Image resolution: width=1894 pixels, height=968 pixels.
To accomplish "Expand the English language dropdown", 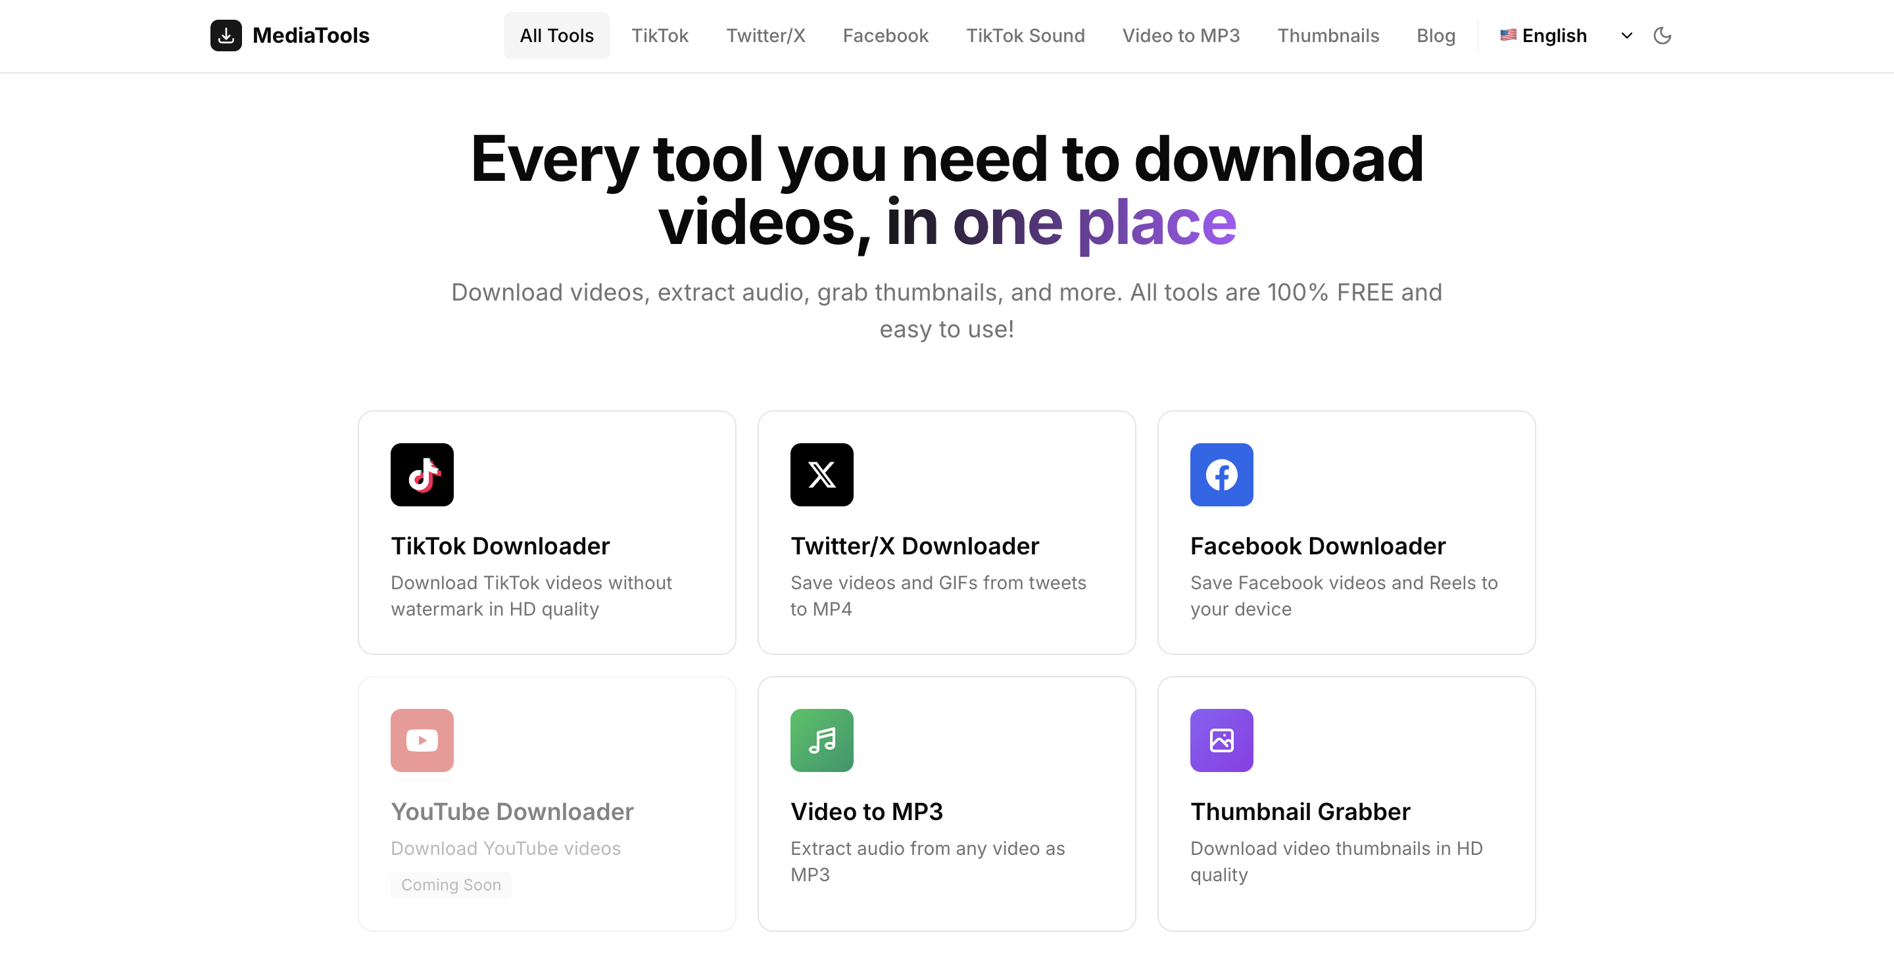I will [1626, 36].
